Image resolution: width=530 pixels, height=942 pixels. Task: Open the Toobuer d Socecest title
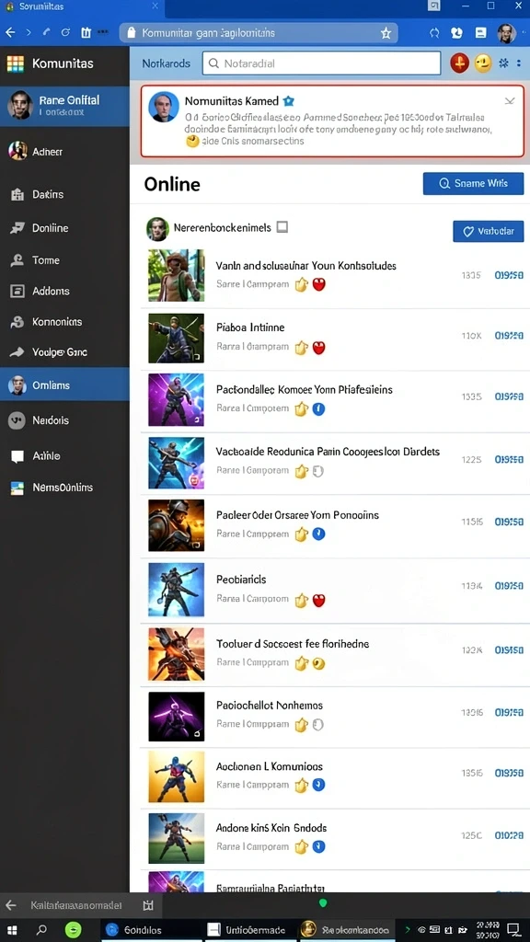coord(293,644)
